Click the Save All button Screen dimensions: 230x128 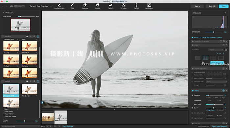click(212, 6)
